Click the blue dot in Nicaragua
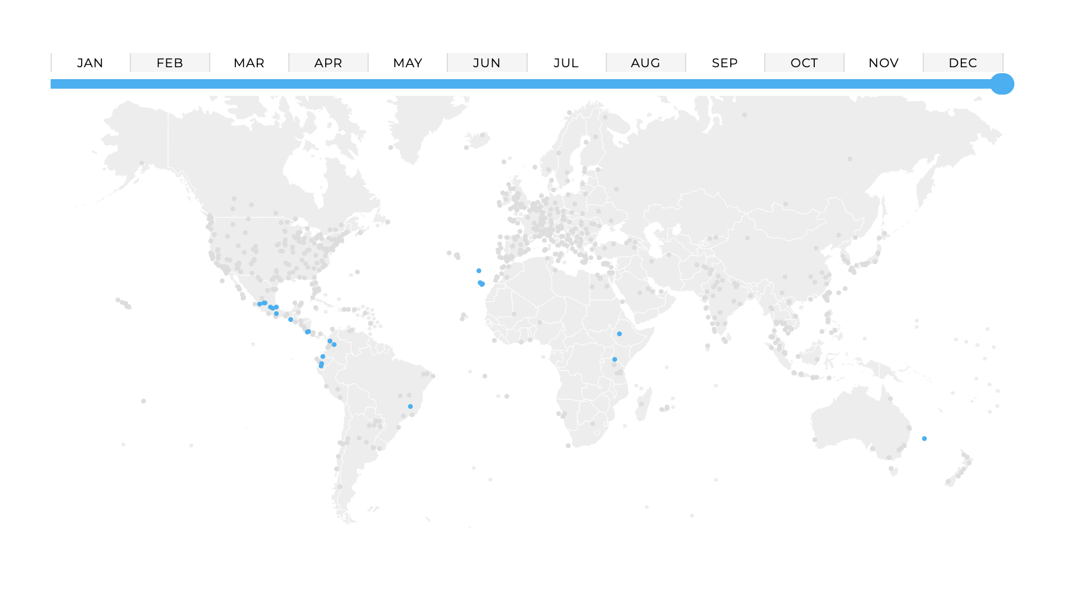The height and width of the screenshot is (607, 1065). coord(291,320)
